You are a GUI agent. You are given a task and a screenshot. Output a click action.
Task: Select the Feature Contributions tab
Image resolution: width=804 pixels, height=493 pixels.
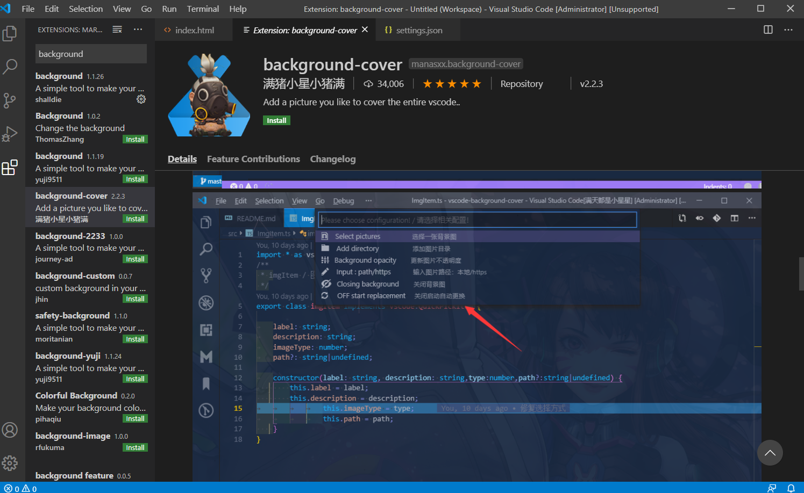[x=253, y=159]
